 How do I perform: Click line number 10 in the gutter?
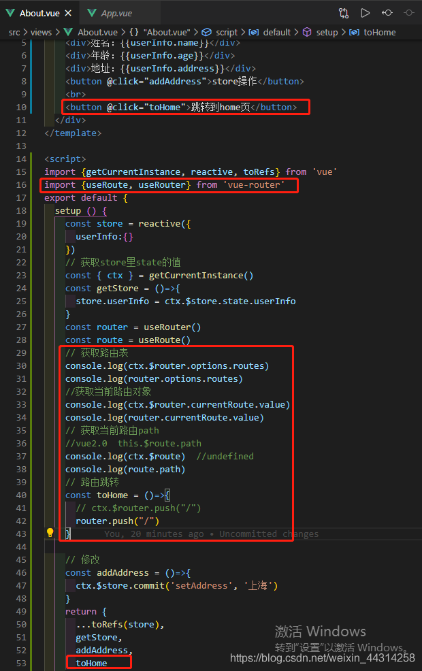(21, 108)
